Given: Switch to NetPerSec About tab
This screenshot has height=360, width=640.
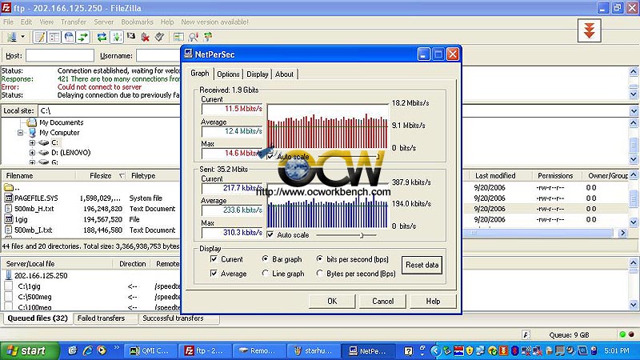Looking at the screenshot, I should [x=284, y=74].
